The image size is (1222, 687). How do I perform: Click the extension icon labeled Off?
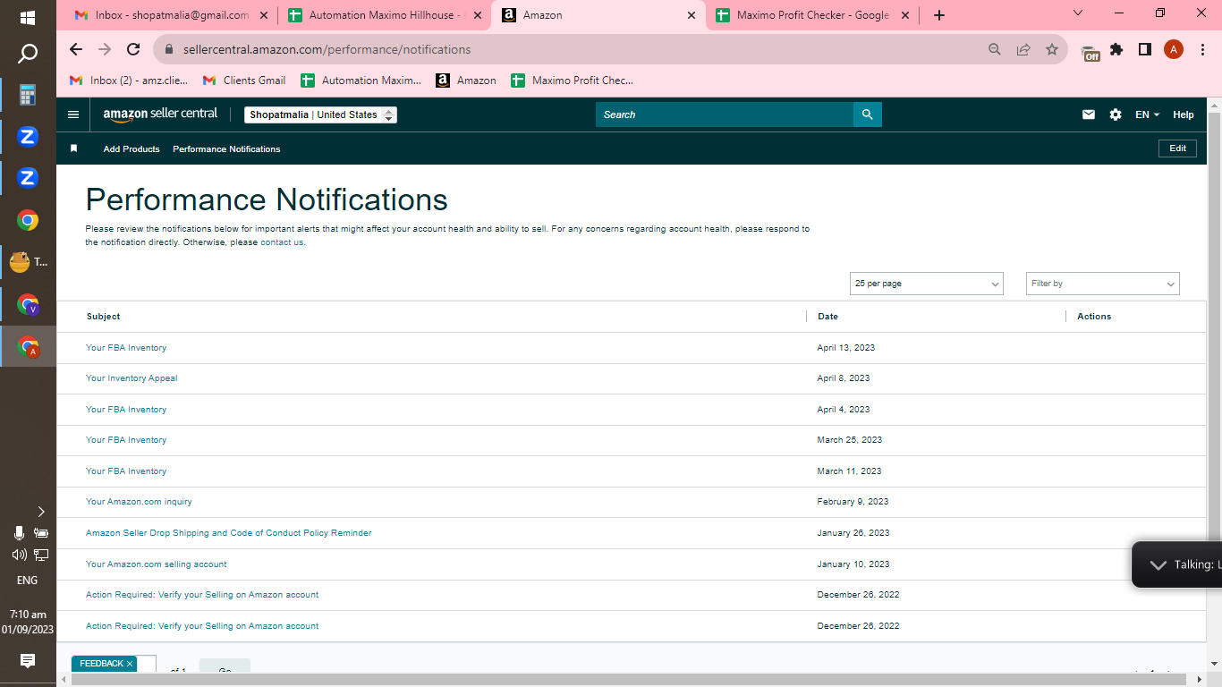(x=1090, y=52)
